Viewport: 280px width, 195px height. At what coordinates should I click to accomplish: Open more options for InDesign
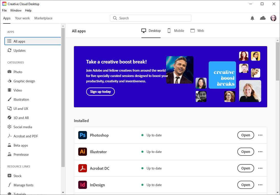(x=260, y=185)
